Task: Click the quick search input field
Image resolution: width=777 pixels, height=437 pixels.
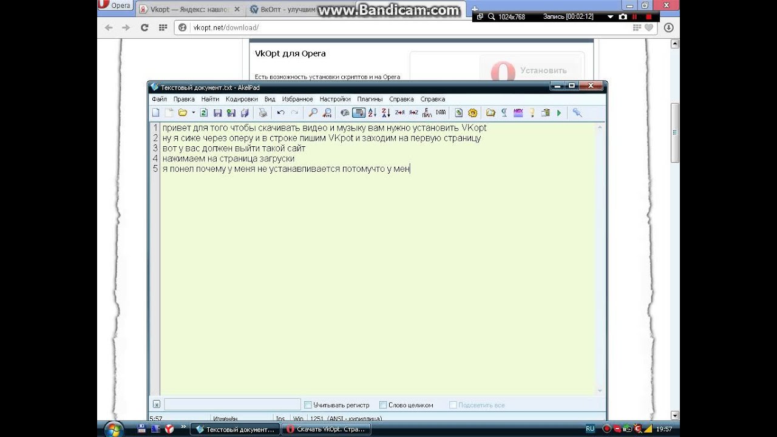Action: 232,405
